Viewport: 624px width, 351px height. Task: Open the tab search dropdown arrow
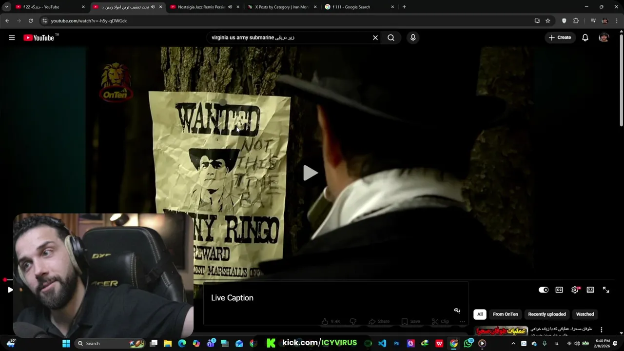click(x=6, y=7)
